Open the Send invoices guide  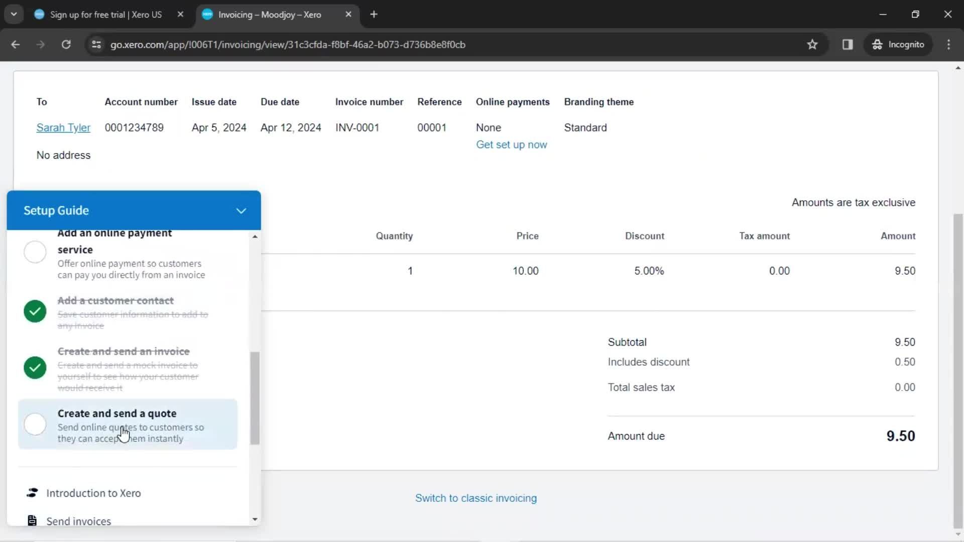[x=79, y=521]
